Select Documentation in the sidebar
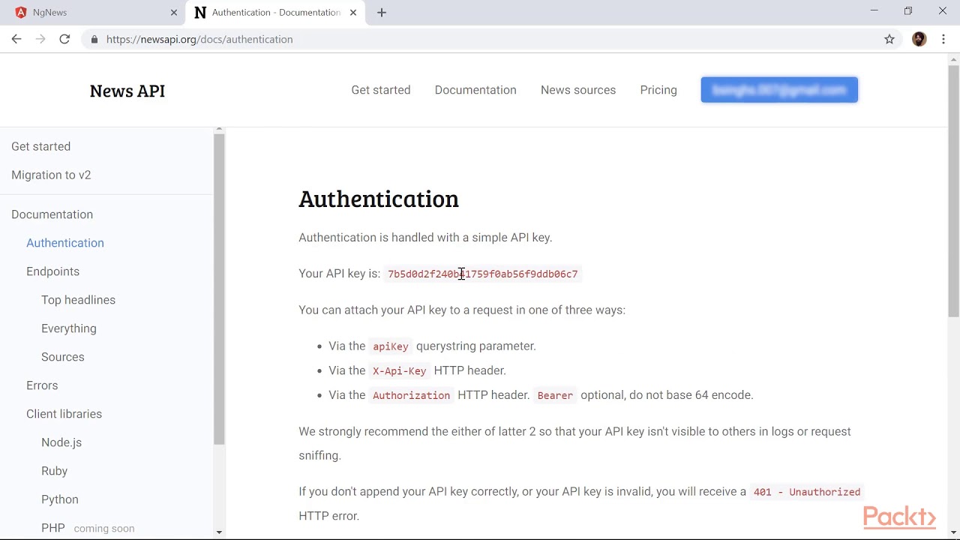 click(52, 214)
